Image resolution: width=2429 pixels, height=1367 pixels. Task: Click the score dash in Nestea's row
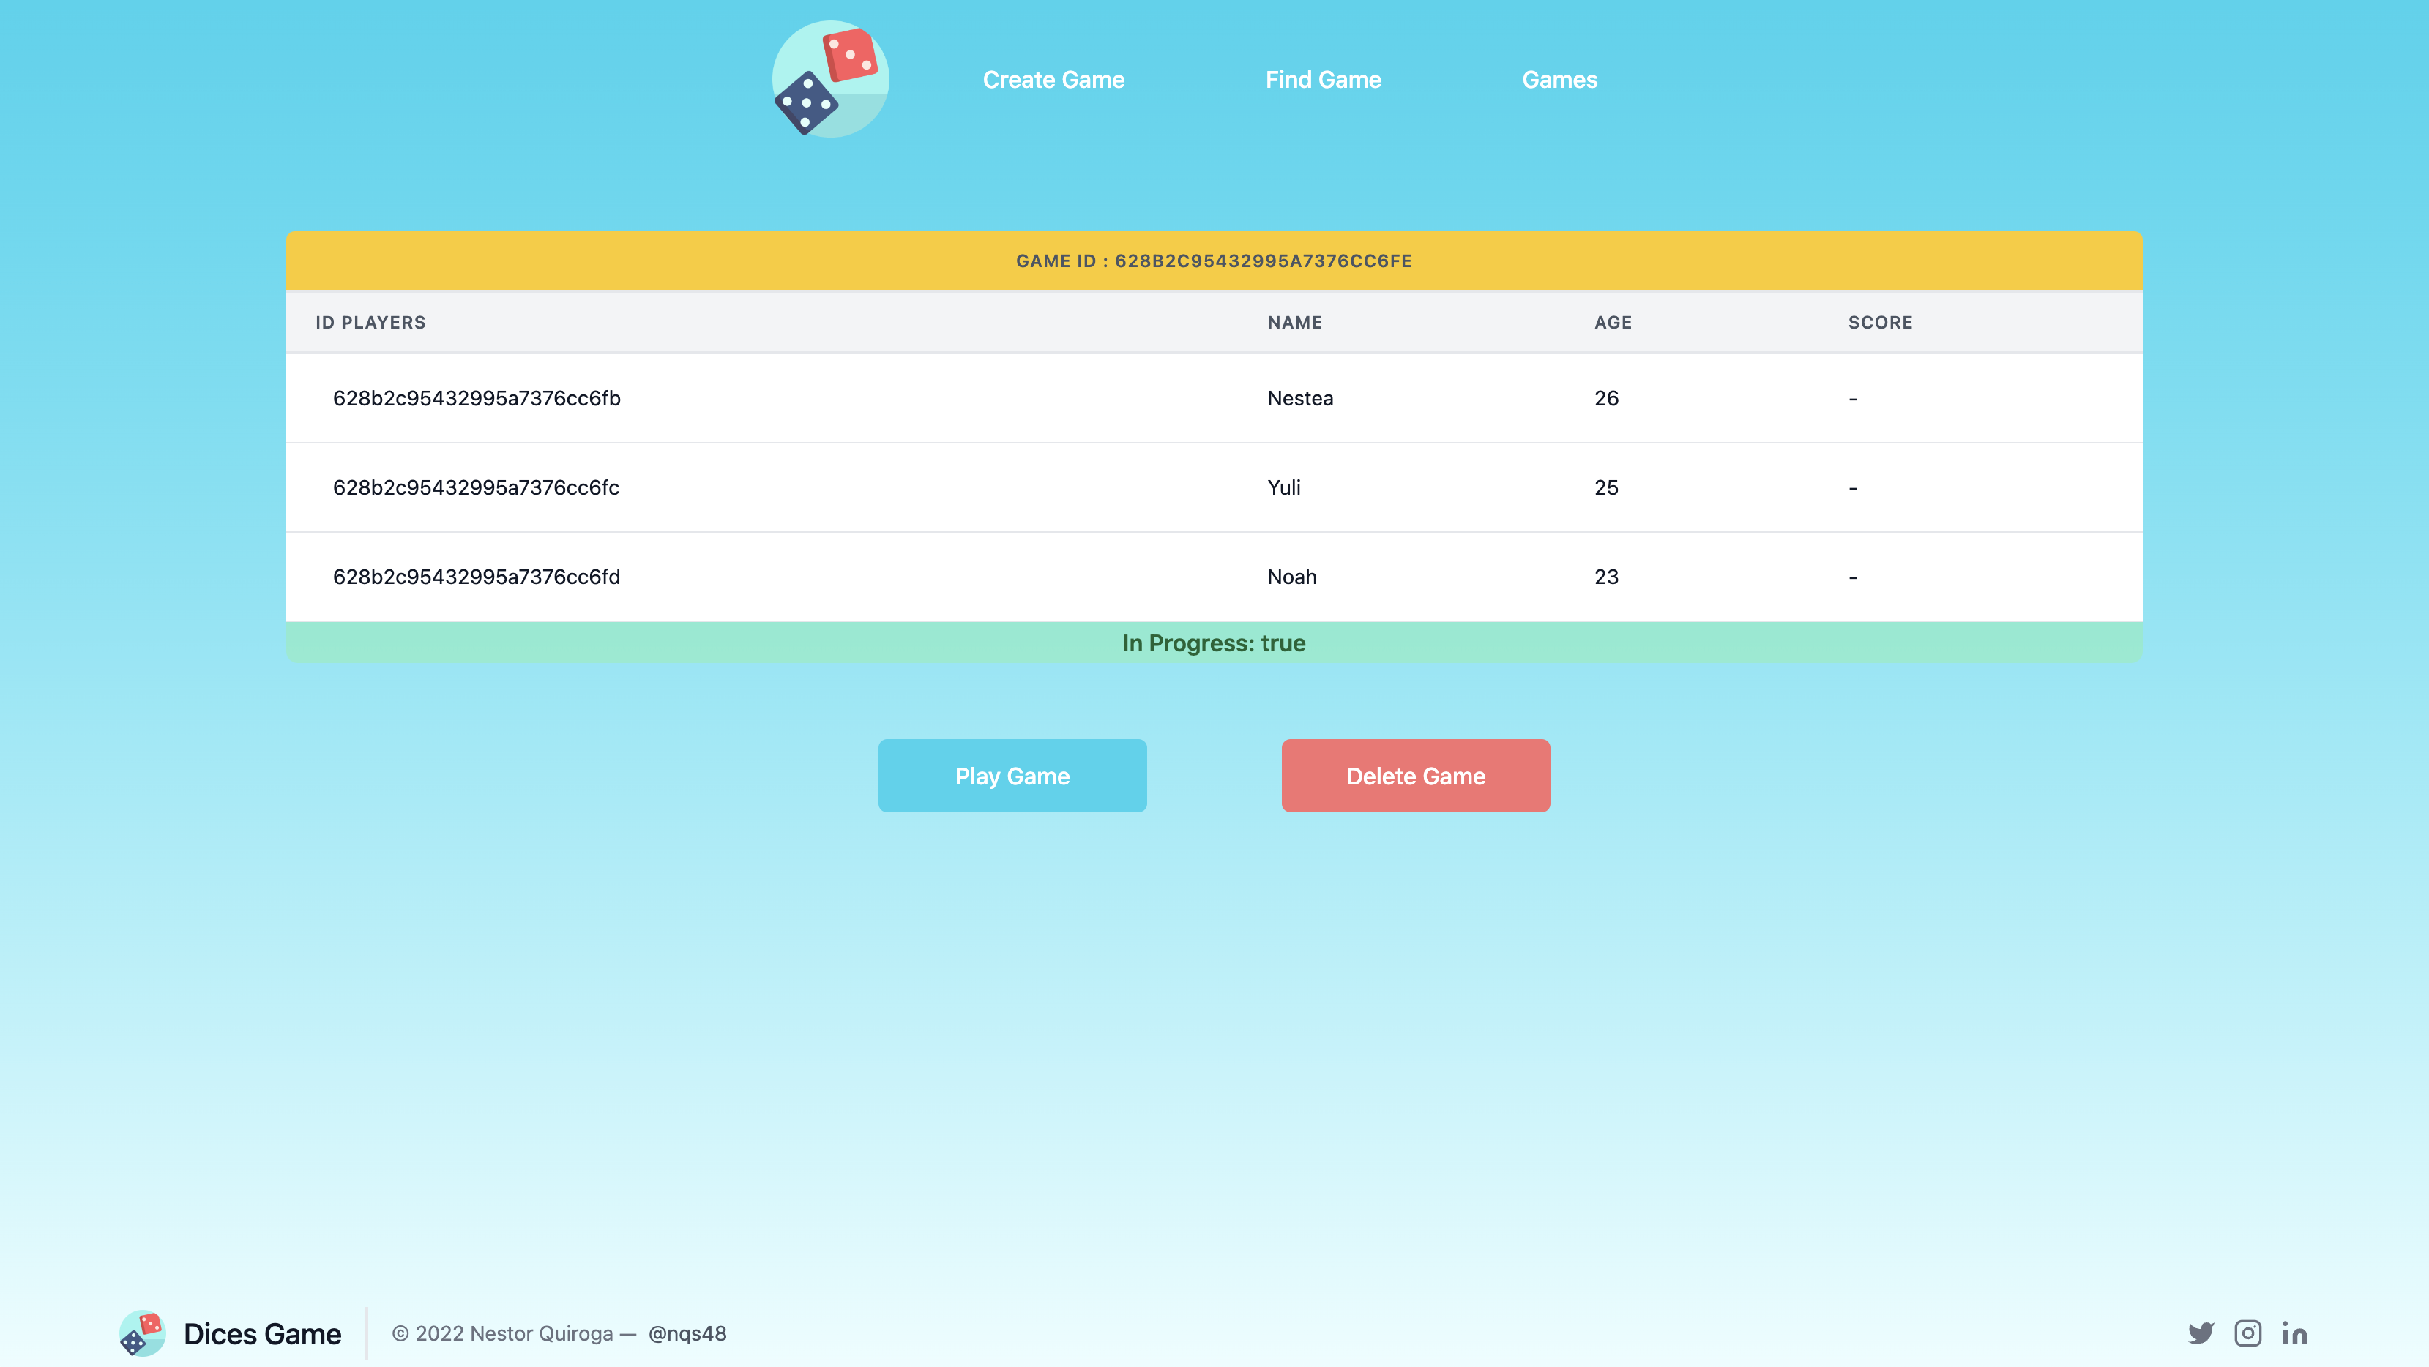pyautogui.click(x=1853, y=399)
